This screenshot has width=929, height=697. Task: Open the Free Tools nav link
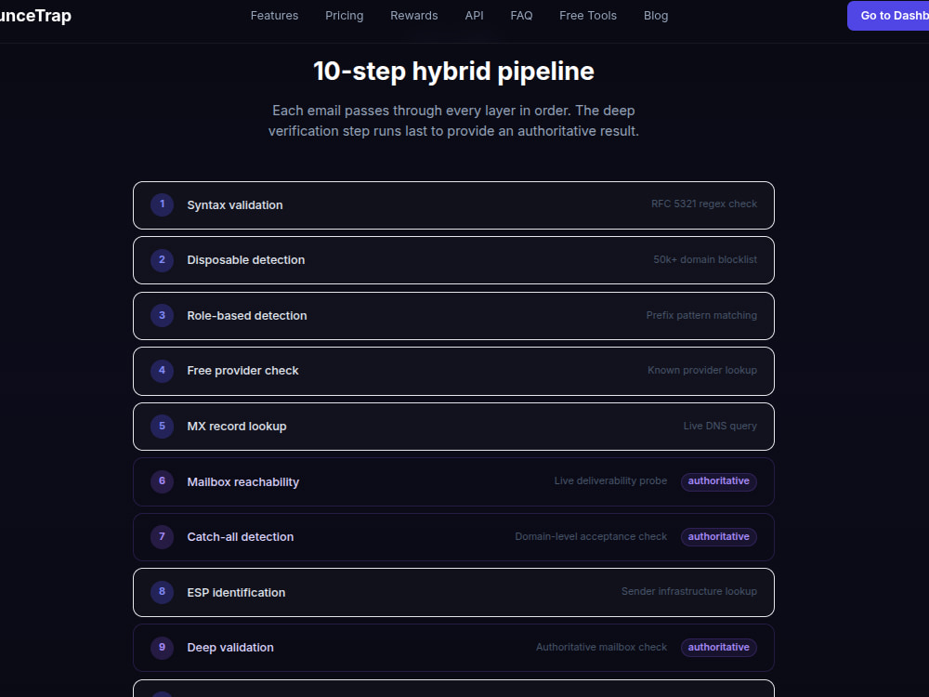[588, 16]
